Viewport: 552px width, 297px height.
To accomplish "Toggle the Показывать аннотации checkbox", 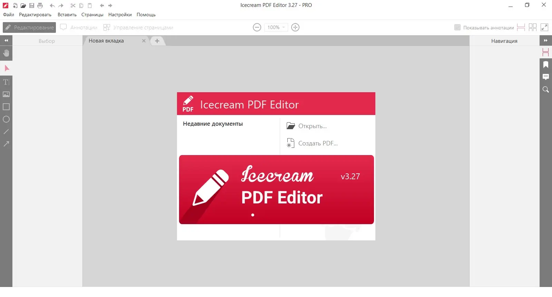I will point(457,27).
